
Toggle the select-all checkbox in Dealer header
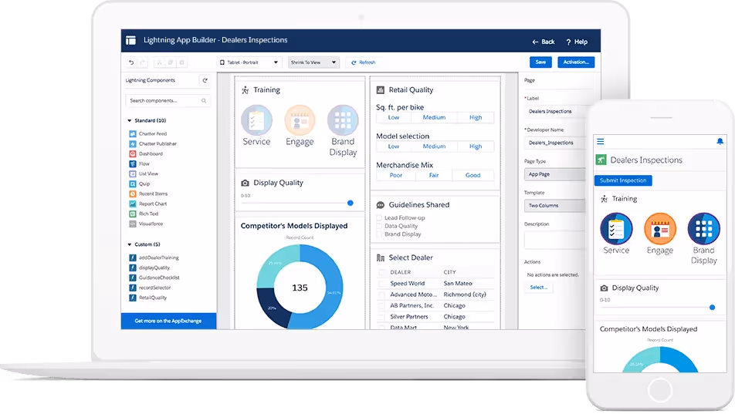pos(381,272)
